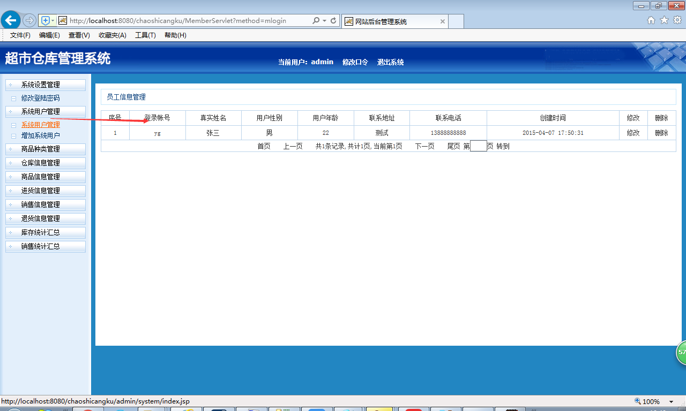Click 删除 link in the yg row
This screenshot has height=411, width=686.
point(661,133)
